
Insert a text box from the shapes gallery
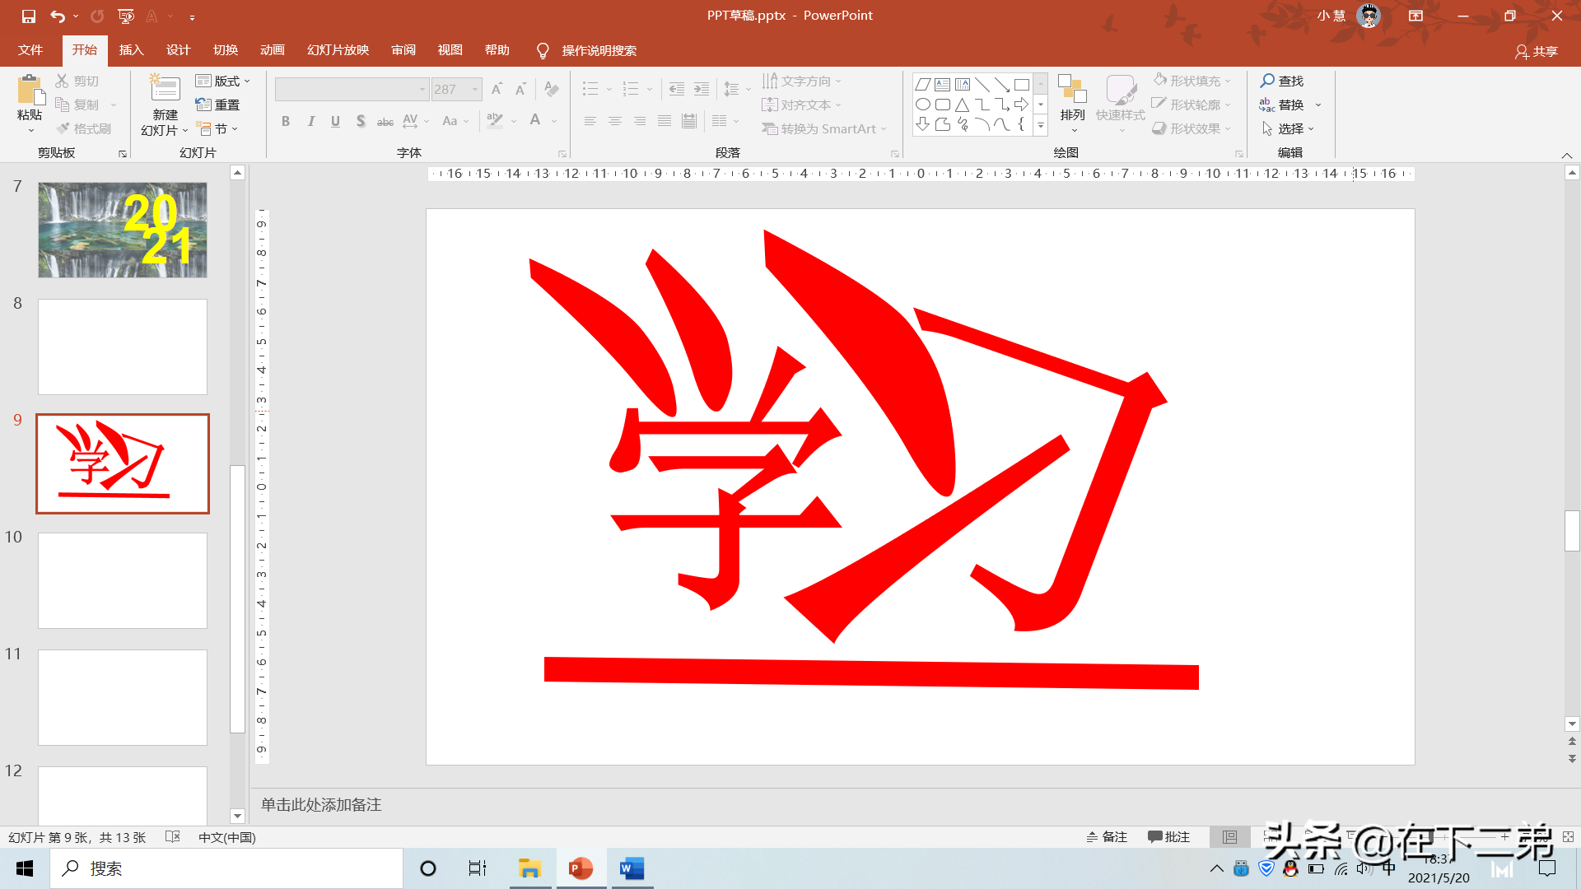pos(943,85)
